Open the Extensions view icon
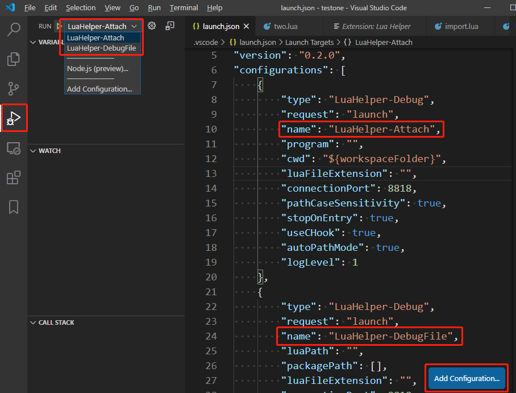516x393 pixels. tap(14, 177)
